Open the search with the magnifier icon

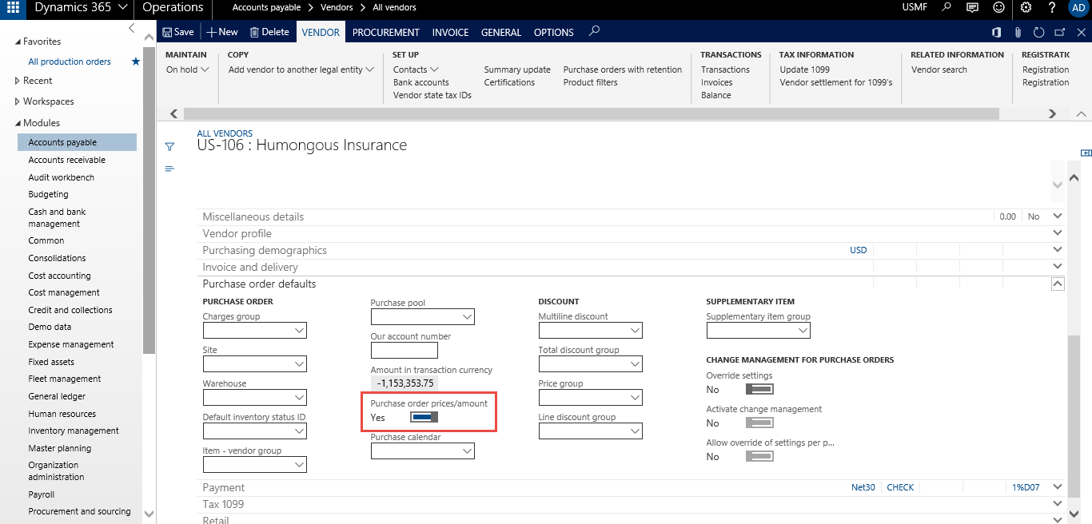tap(947, 7)
